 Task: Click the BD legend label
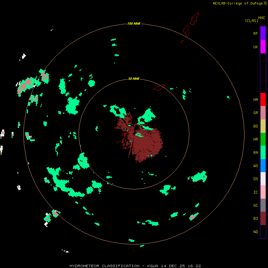pyautogui.click(x=255, y=126)
